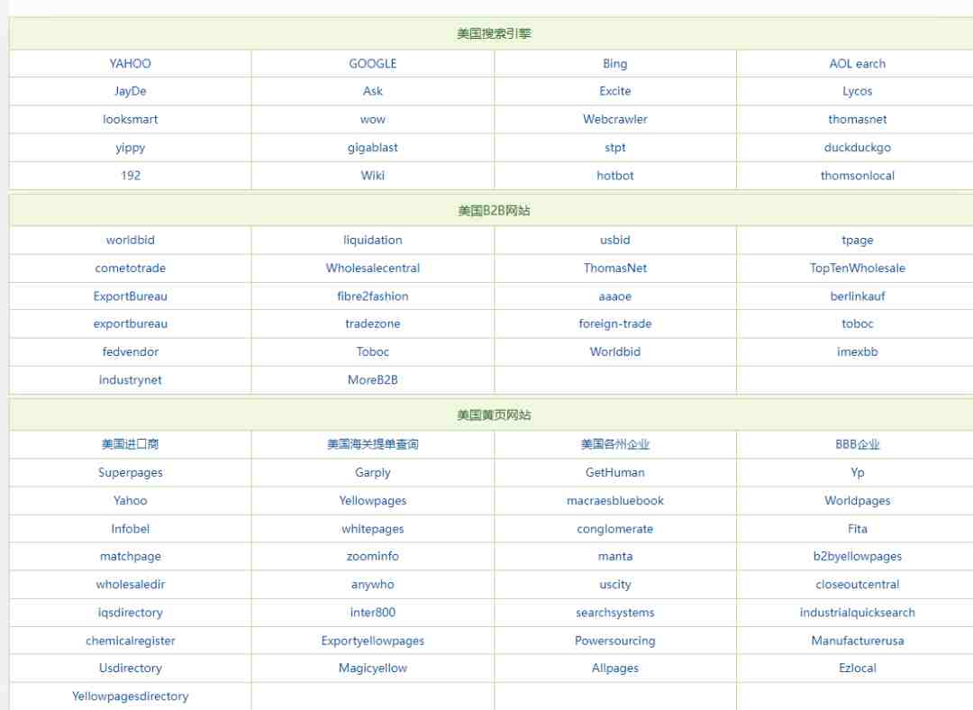Viewport: 973px width, 710px height.
Task: Open the GOOGLE link
Action: click(x=372, y=63)
